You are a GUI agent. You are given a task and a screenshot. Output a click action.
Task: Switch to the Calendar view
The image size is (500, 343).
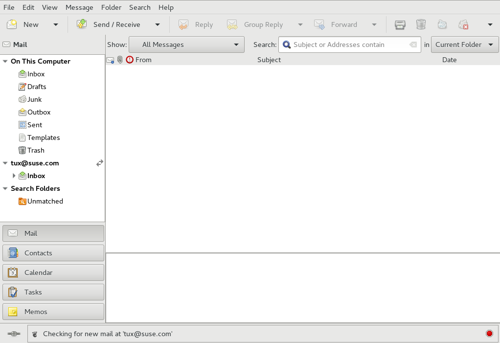[x=53, y=273]
